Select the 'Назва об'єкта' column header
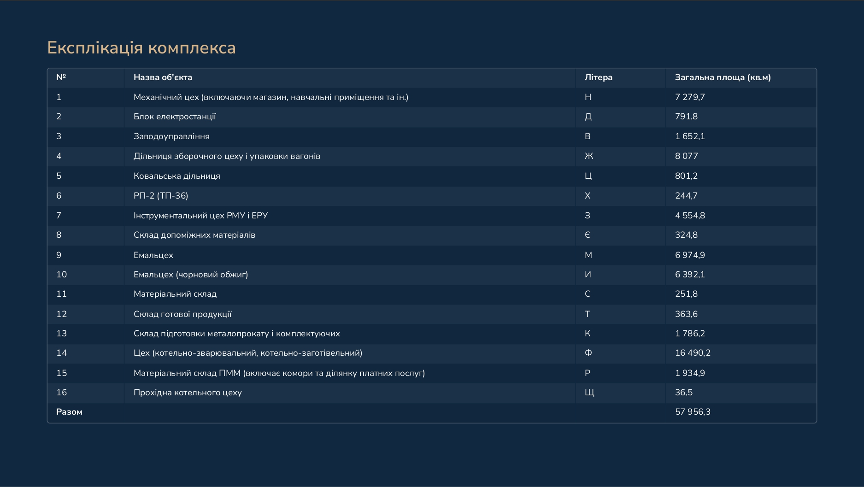The width and height of the screenshot is (864, 487). 163,77
